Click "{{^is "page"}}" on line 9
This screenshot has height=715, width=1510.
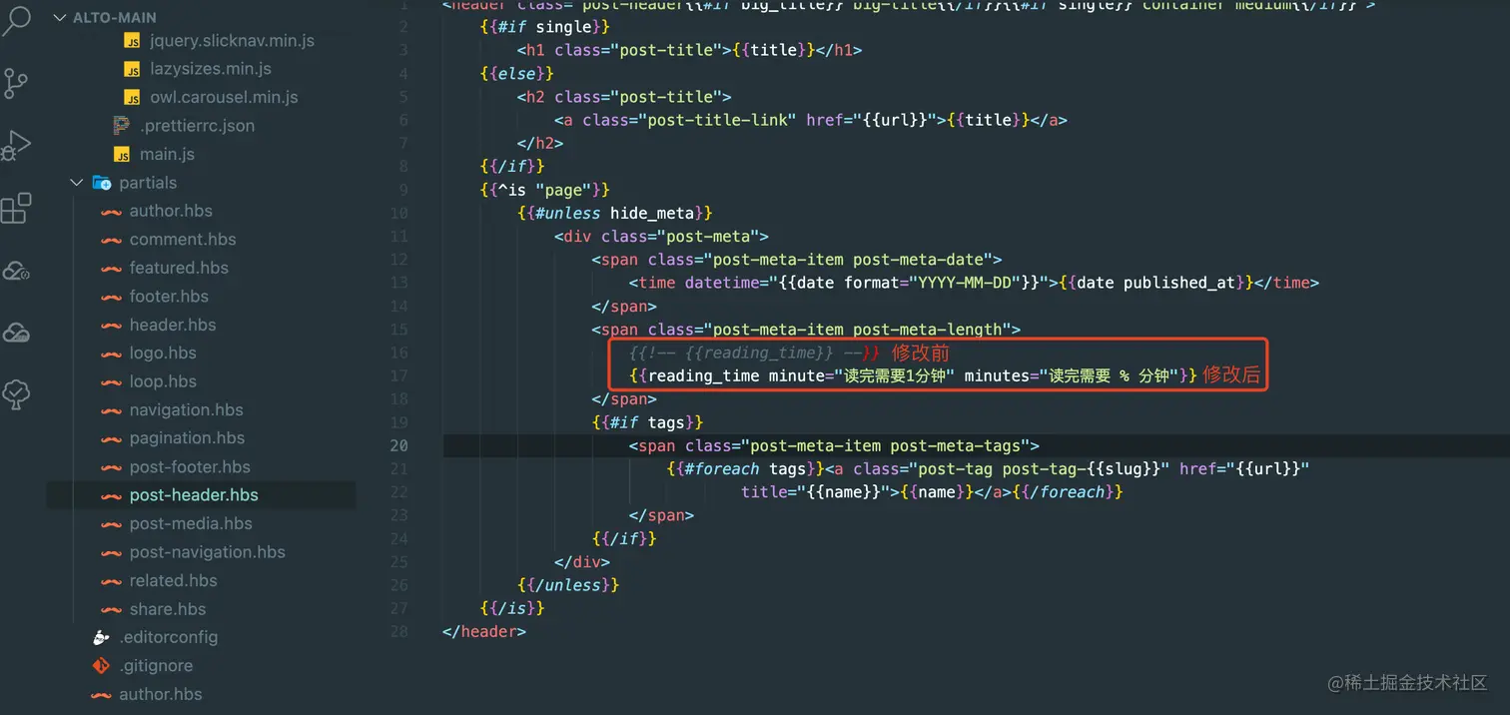click(544, 190)
